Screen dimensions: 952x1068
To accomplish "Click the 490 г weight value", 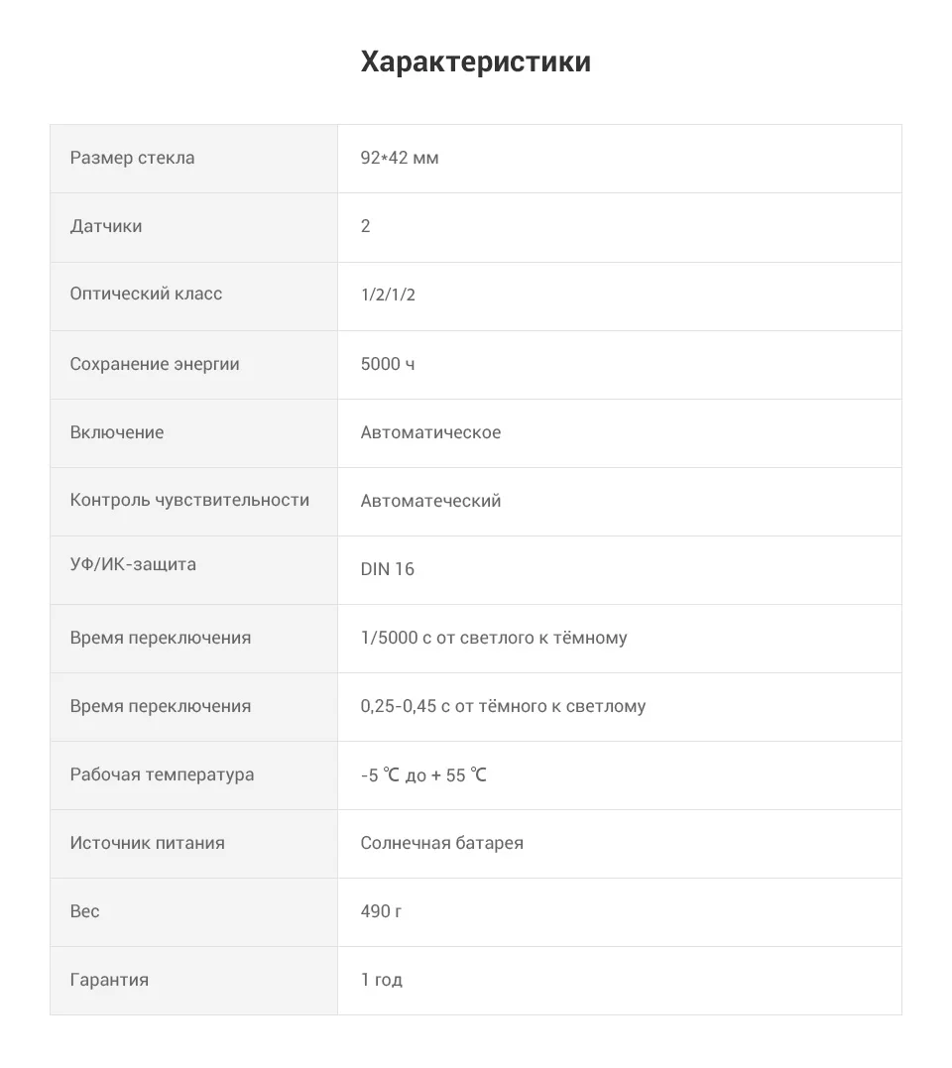I will [382, 911].
